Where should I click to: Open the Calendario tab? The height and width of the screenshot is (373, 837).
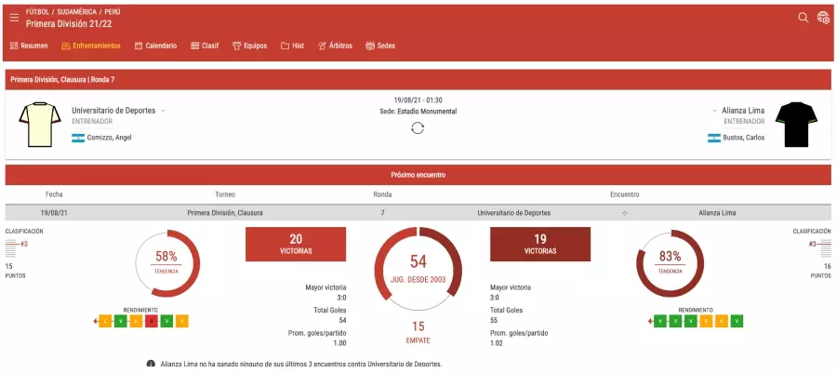pos(156,46)
